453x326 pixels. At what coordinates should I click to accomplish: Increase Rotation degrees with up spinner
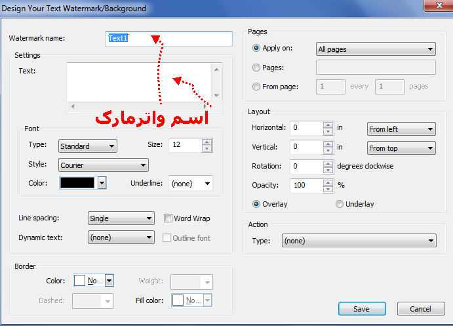point(328,163)
